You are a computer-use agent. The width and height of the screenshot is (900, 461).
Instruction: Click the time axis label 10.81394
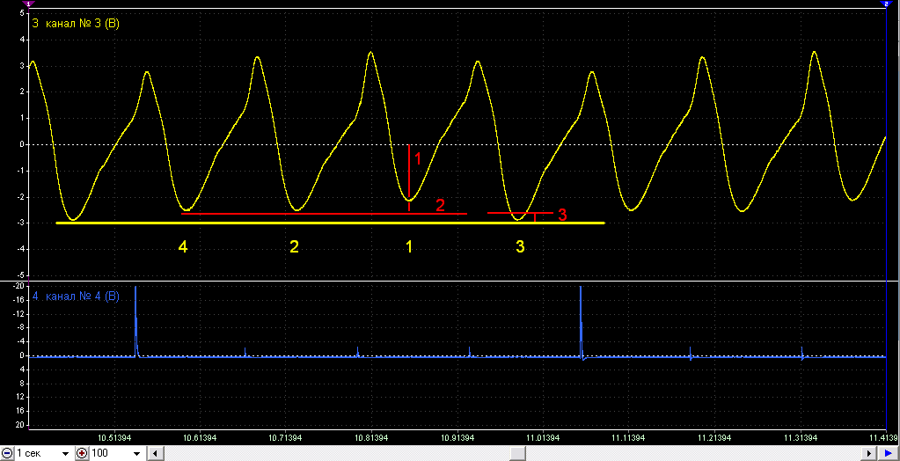(x=371, y=438)
